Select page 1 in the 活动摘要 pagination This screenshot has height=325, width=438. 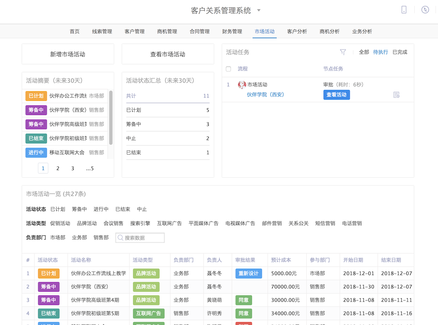coord(43,168)
